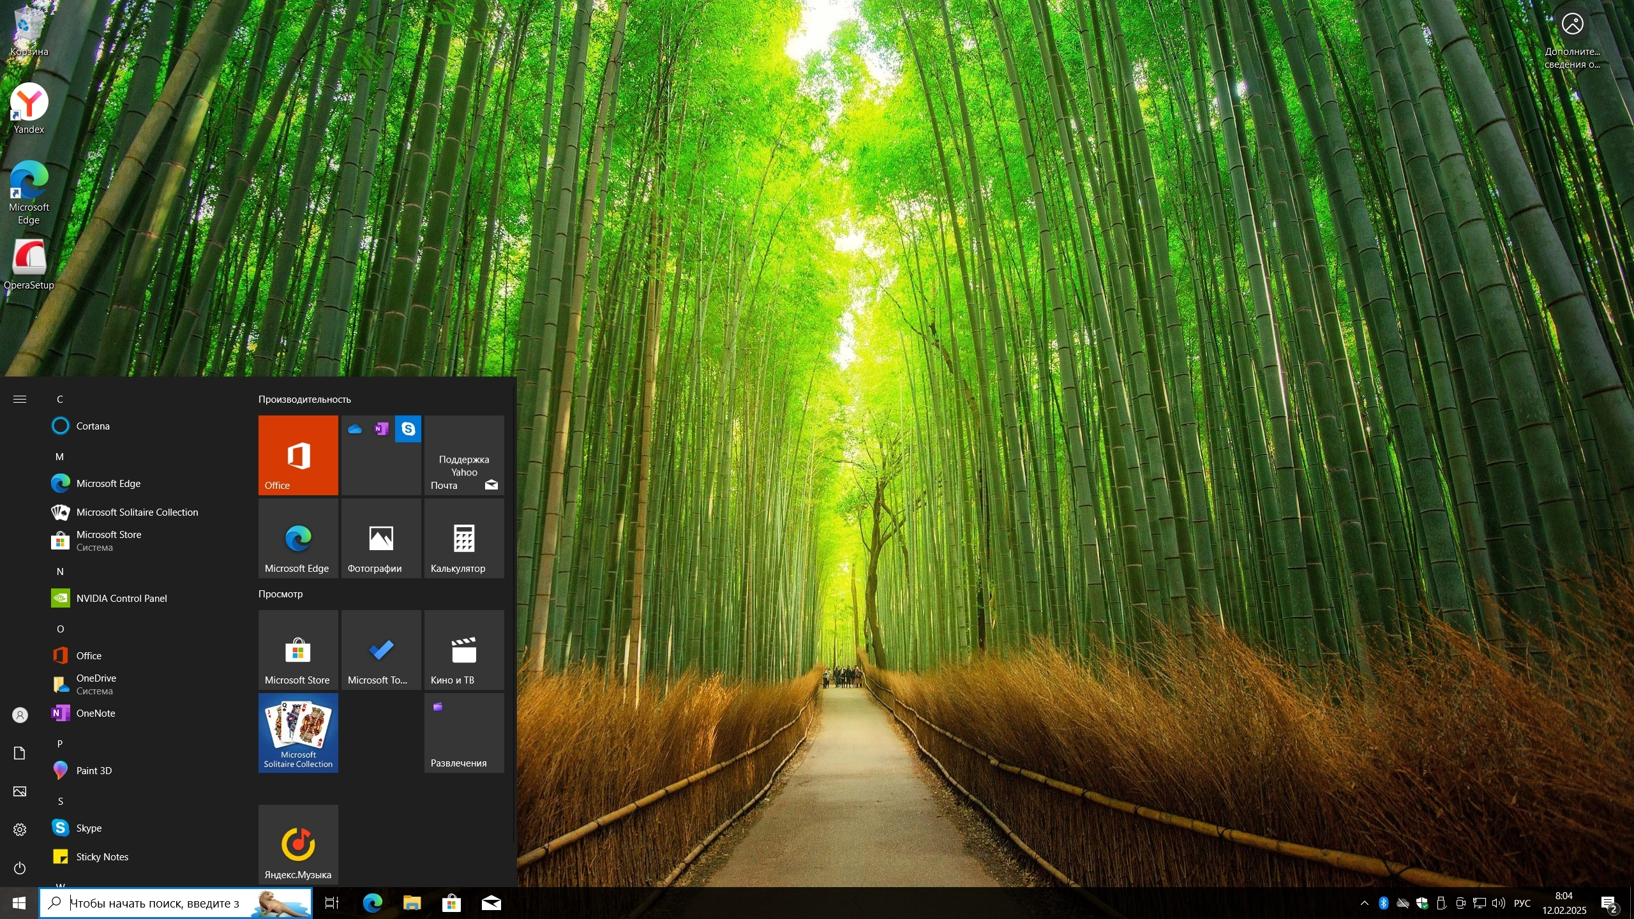Open Paint 3D from app list
Image resolution: width=1634 pixels, height=919 pixels.
[x=94, y=770]
